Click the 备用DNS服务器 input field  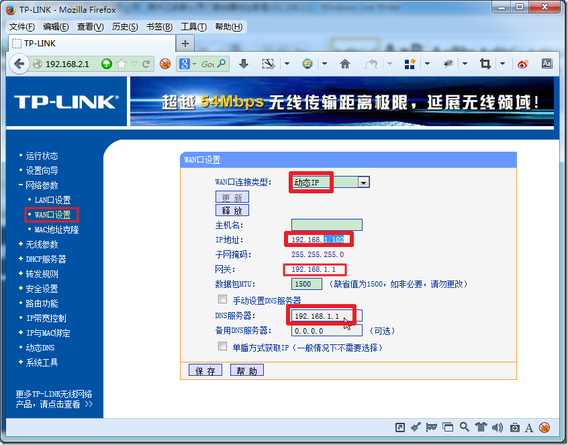coord(327,331)
